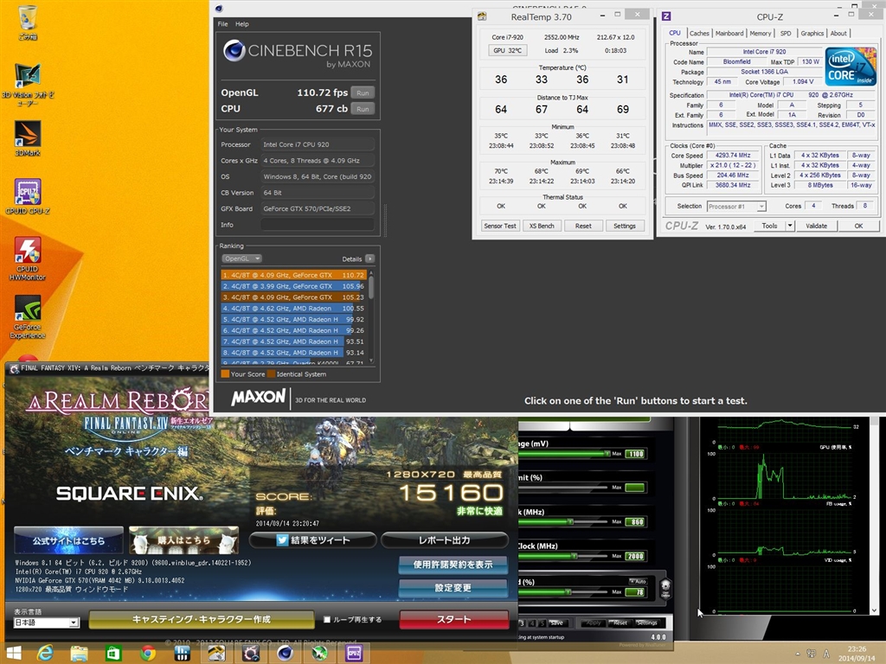Open the Recycle Bin desktop icon
The image size is (886, 664).
[27, 22]
